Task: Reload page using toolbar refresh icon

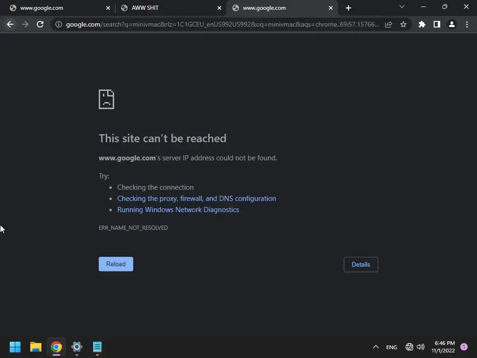Action: [x=40, y=24]
